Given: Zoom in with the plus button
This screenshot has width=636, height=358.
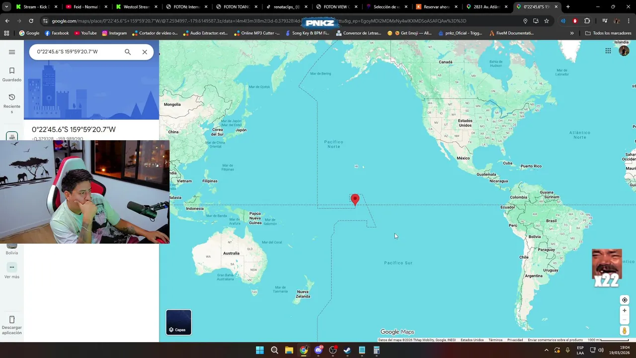Looking at the screenshot, I should pyautogui.click(x=625, y=311).
